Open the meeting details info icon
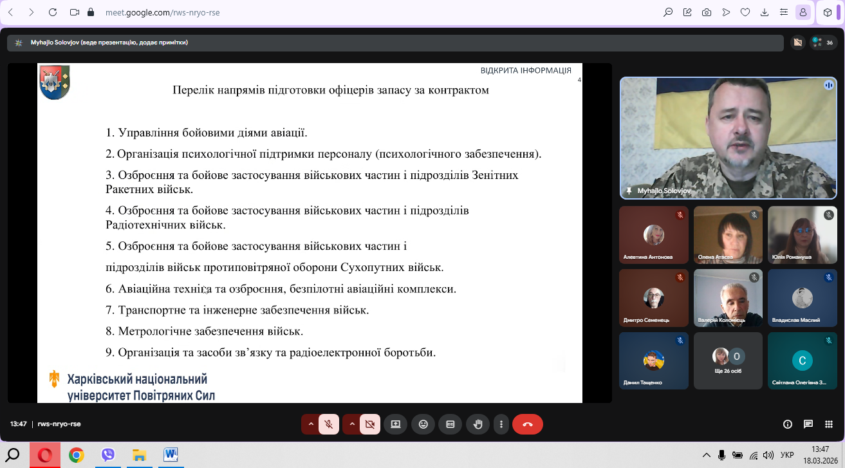This screenshot has height=468, width=845. (x=787, y=424)
